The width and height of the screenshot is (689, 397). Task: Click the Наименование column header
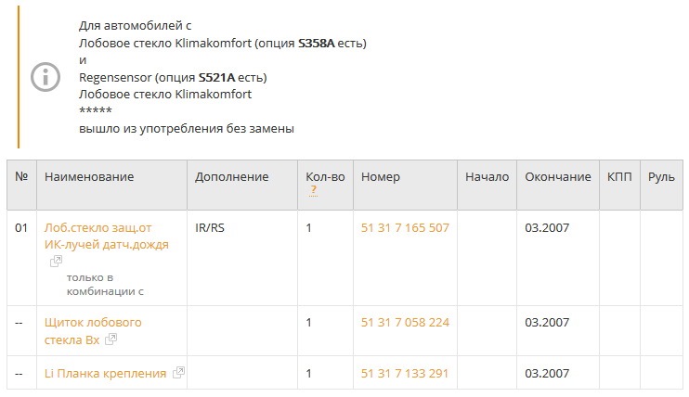tap(89, 177)
